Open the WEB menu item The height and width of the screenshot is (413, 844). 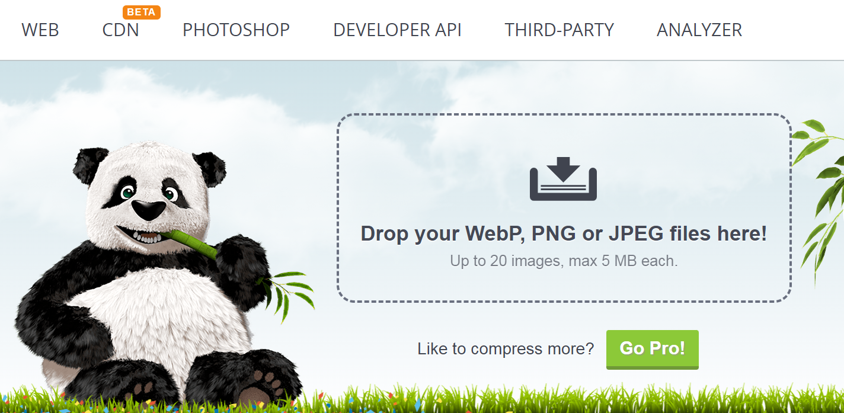click(x=40, y=30)
